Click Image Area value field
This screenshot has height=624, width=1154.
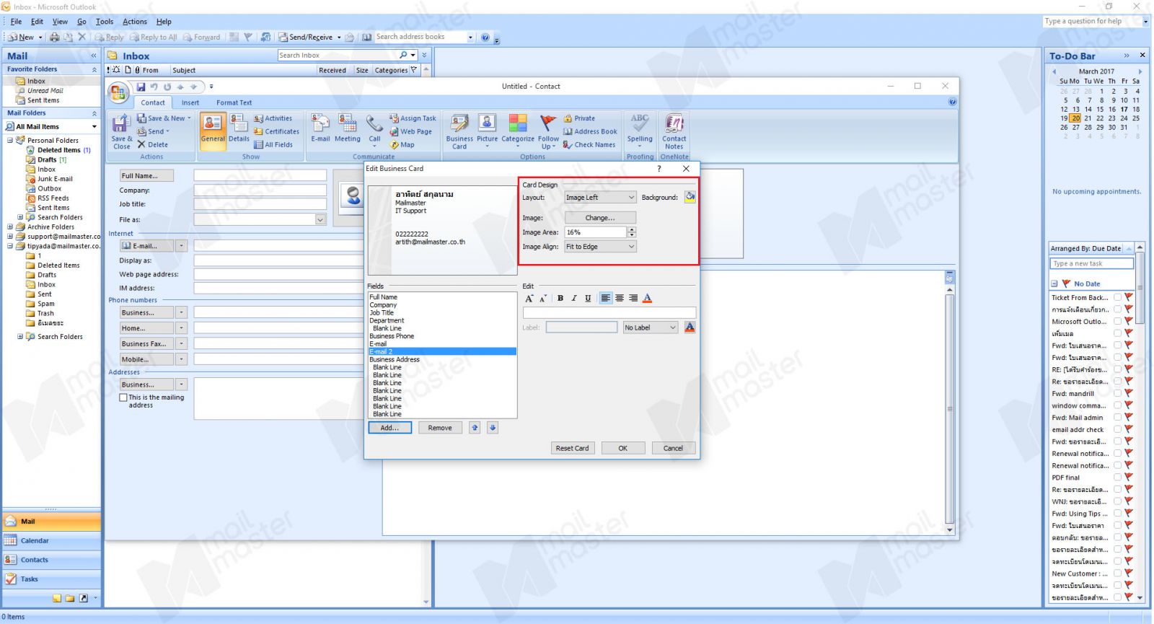click(x=596, y=232)
